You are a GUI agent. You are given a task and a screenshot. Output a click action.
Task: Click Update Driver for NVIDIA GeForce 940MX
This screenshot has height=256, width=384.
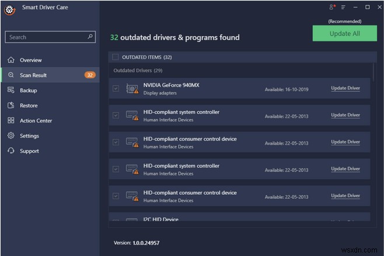click(x=345, y=89)
